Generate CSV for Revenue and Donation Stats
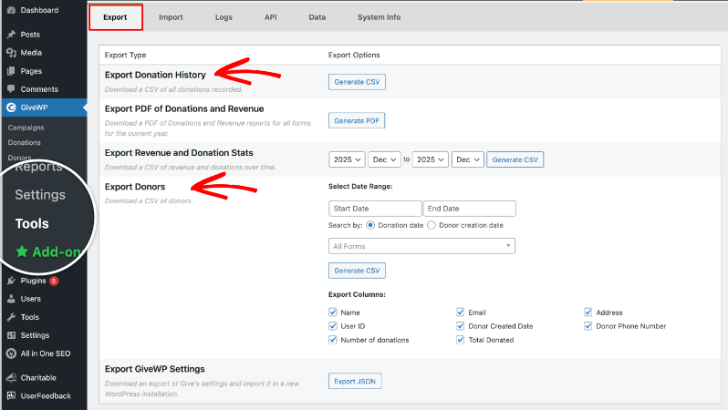This screenshot has width=728, height=410. pyautogui.click(x=515, y=159)
